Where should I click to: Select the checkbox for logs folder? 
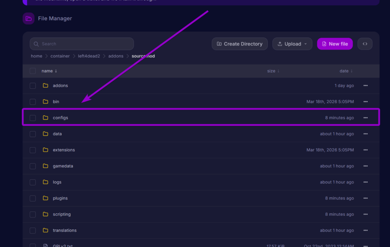[x=33, y=182]
